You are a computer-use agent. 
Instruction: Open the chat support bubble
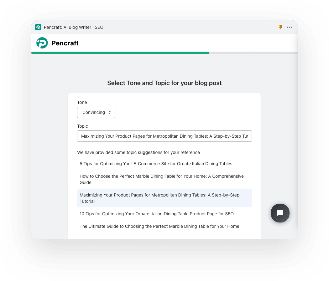coord(280,213)
